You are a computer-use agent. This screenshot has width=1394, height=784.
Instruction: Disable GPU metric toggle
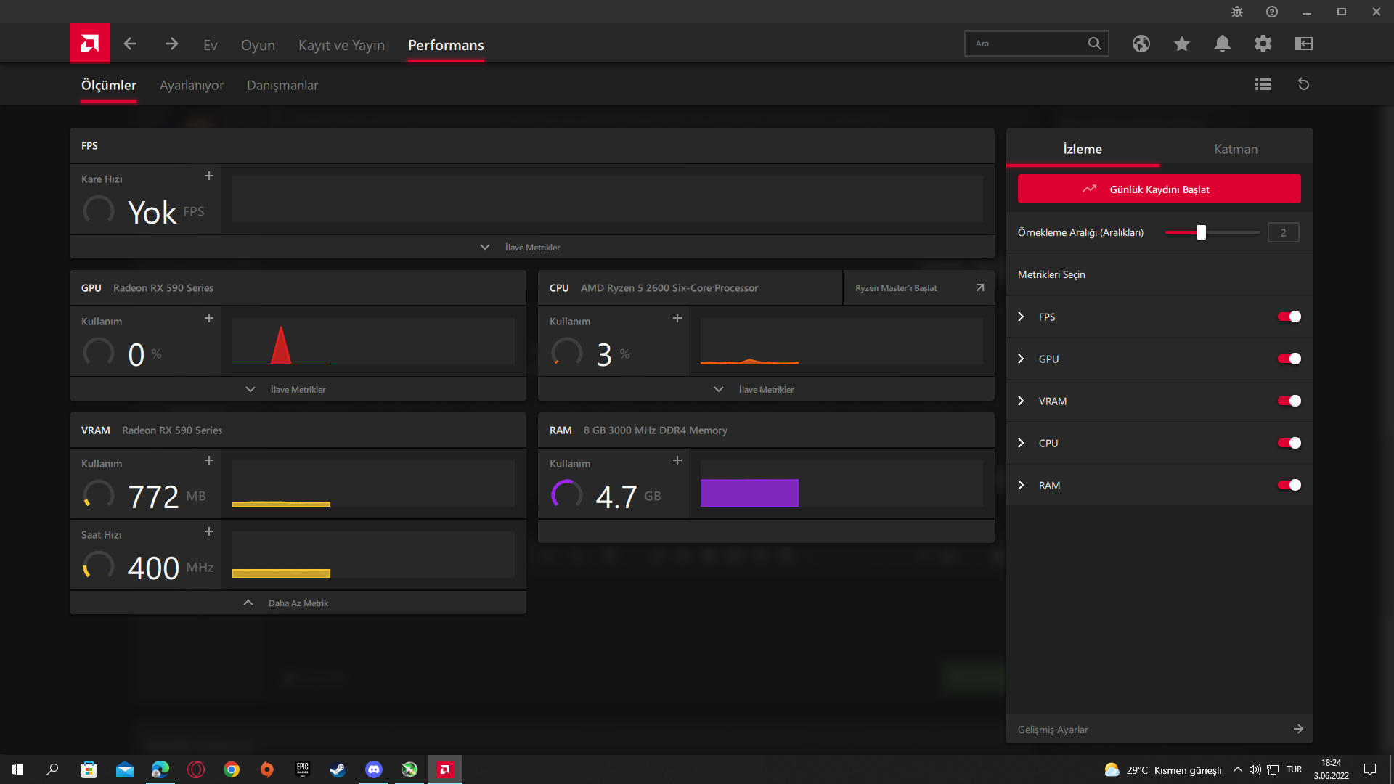coord(1289,359)
